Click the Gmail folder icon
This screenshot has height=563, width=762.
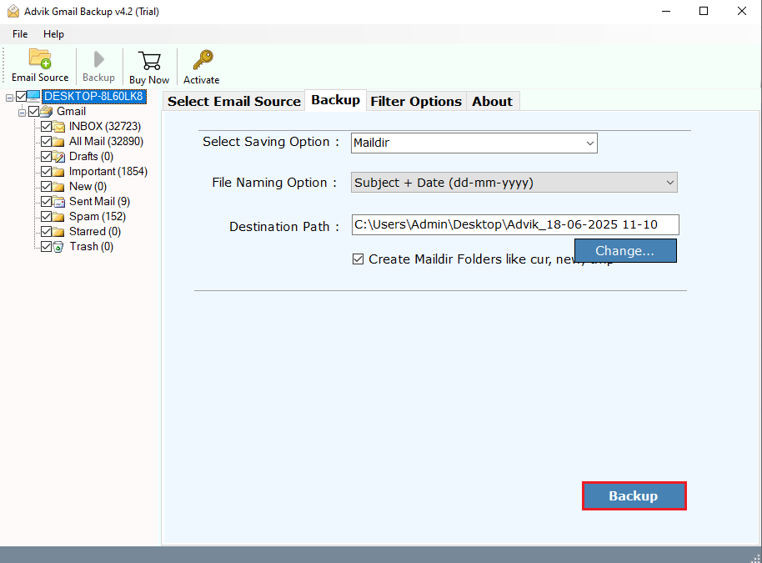pos(46,111)
